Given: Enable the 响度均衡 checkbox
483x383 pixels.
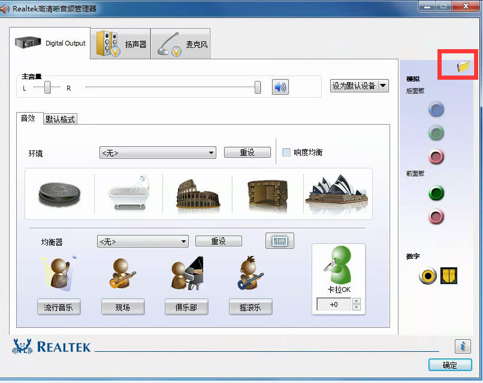Looking at the screenshot, I should pos(286,152).
